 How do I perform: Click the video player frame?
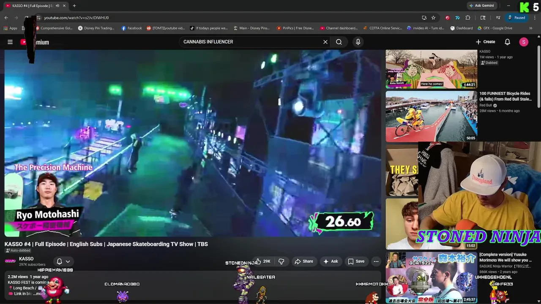point(192,143)
